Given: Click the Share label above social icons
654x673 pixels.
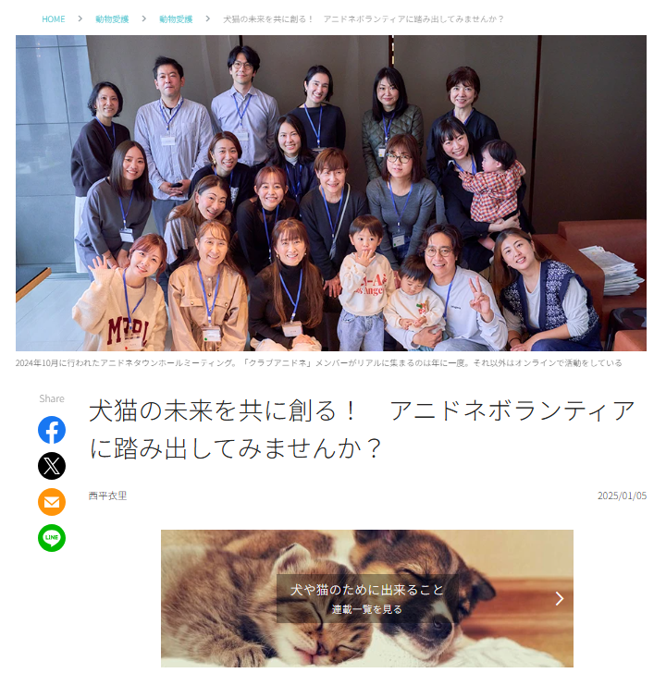Looking at the screenshot, I should (52, 398).
